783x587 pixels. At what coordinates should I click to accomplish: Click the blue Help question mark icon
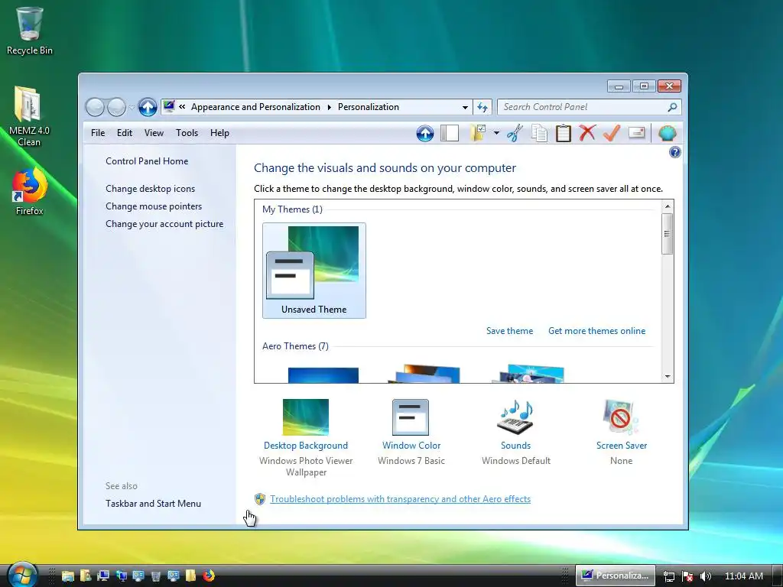pos(674,152)
